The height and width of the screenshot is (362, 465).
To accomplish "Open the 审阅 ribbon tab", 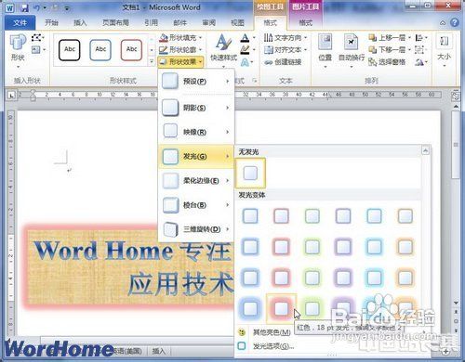I will (209, 22).
